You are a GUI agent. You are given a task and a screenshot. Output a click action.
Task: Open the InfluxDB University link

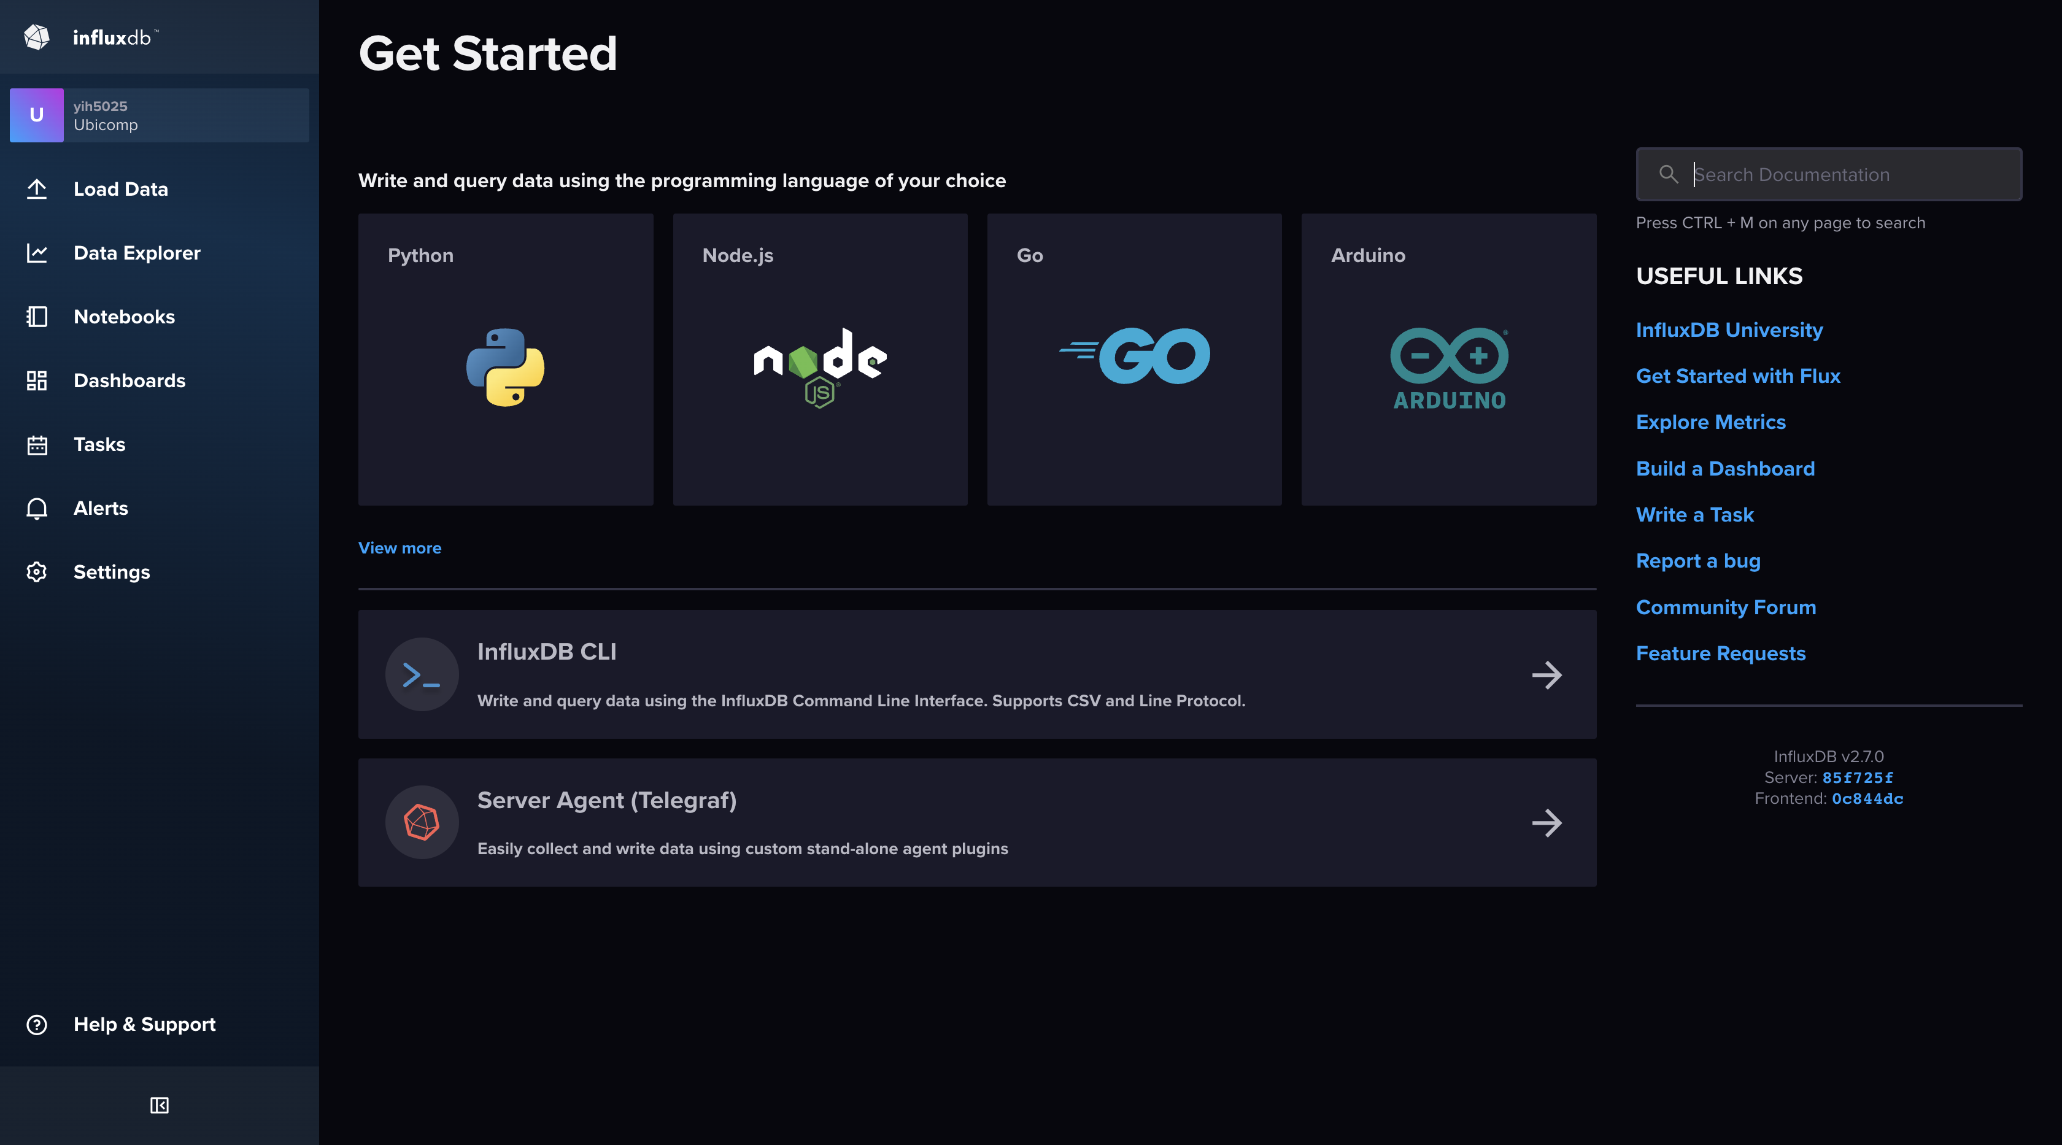coord(1729,330)
